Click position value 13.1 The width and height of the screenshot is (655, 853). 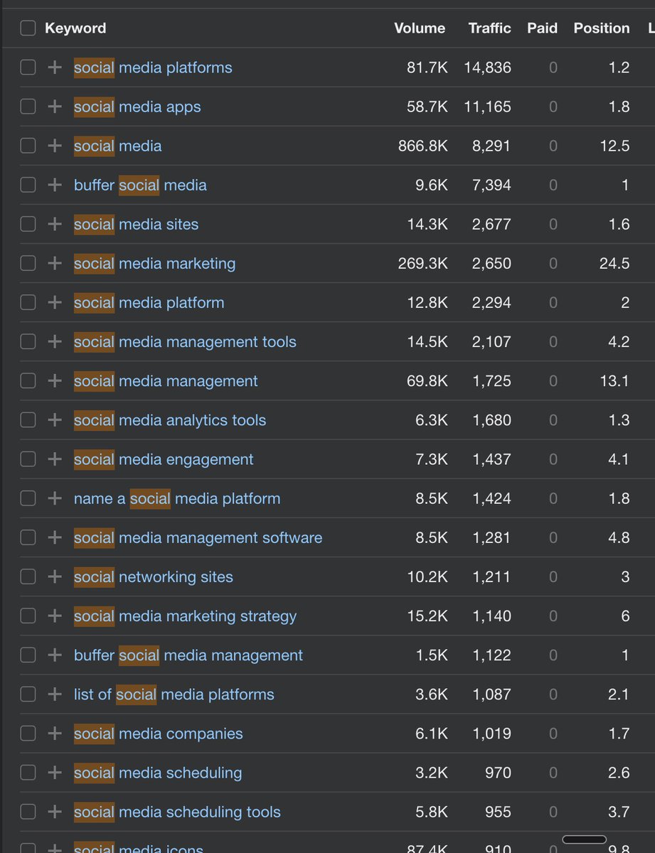click(614, 381)
